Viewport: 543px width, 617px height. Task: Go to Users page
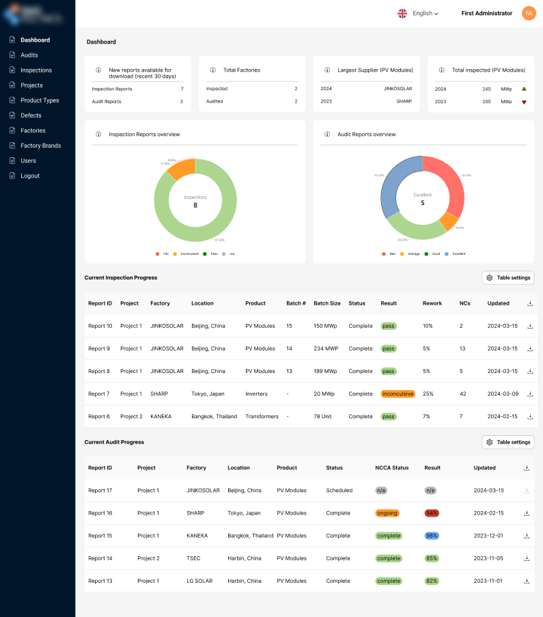[28, 161]
